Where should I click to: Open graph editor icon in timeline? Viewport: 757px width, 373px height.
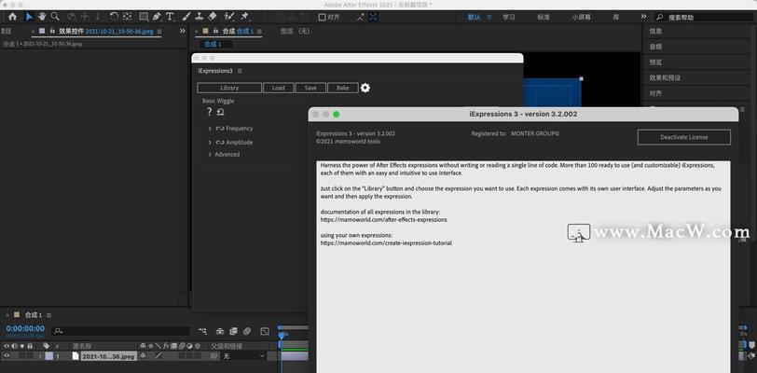coord(265,331)
